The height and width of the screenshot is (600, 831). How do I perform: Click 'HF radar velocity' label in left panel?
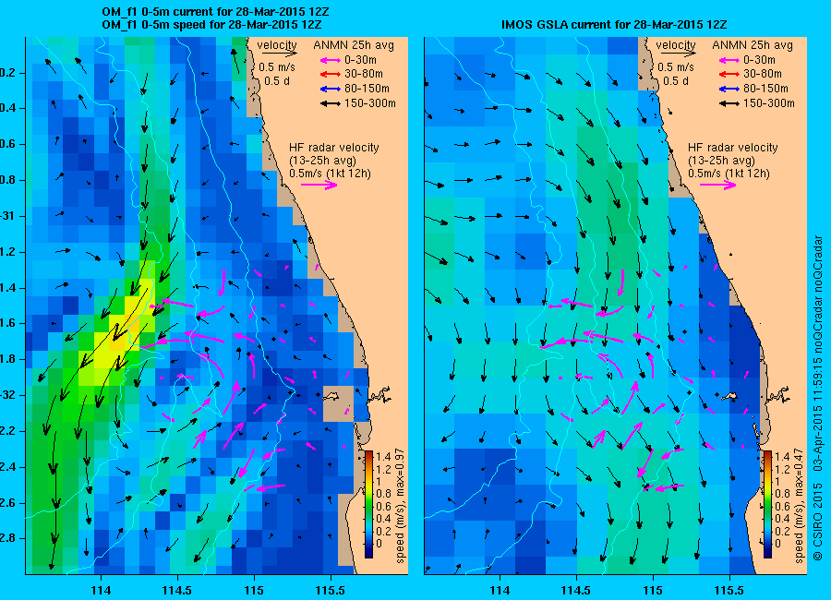[334, 148]
